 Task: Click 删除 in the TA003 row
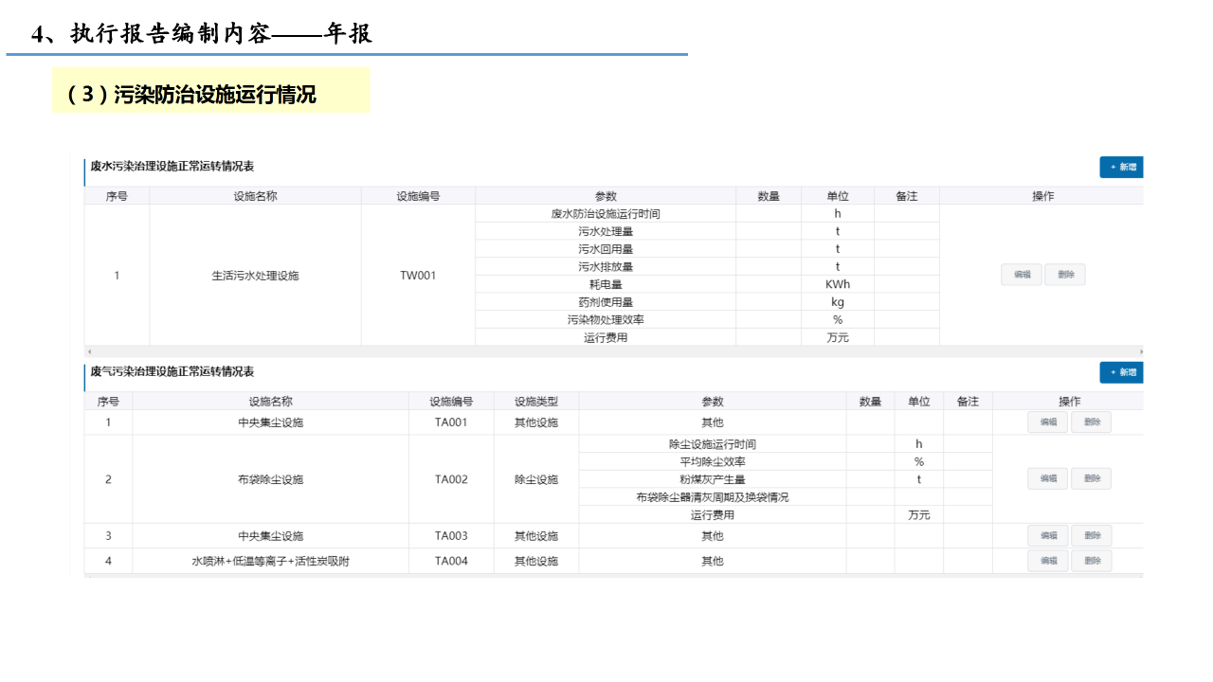[x=1092, y=536]
